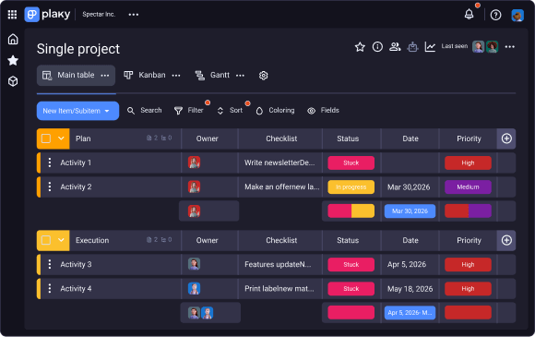
Task: Click Activity 4 date May 18, 2026
Action: click(x=410, y=289)
